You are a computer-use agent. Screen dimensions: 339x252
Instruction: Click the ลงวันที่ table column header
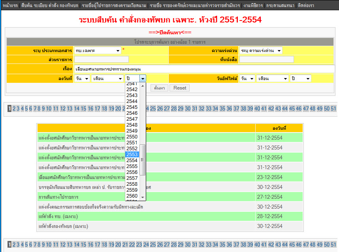click(279, 128)
